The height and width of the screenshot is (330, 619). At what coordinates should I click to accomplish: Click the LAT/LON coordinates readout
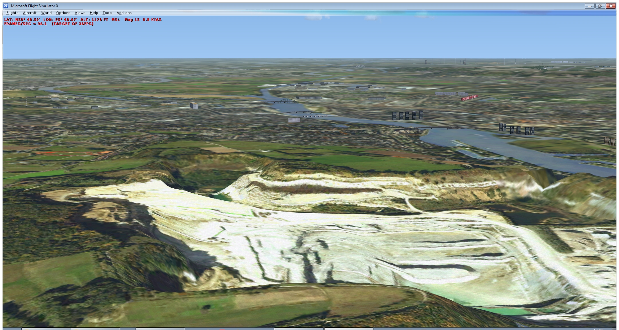pyautogui.click(x=48, y=19)
